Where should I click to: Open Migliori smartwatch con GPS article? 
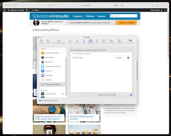pyautogui.click(x=48, y=117)
